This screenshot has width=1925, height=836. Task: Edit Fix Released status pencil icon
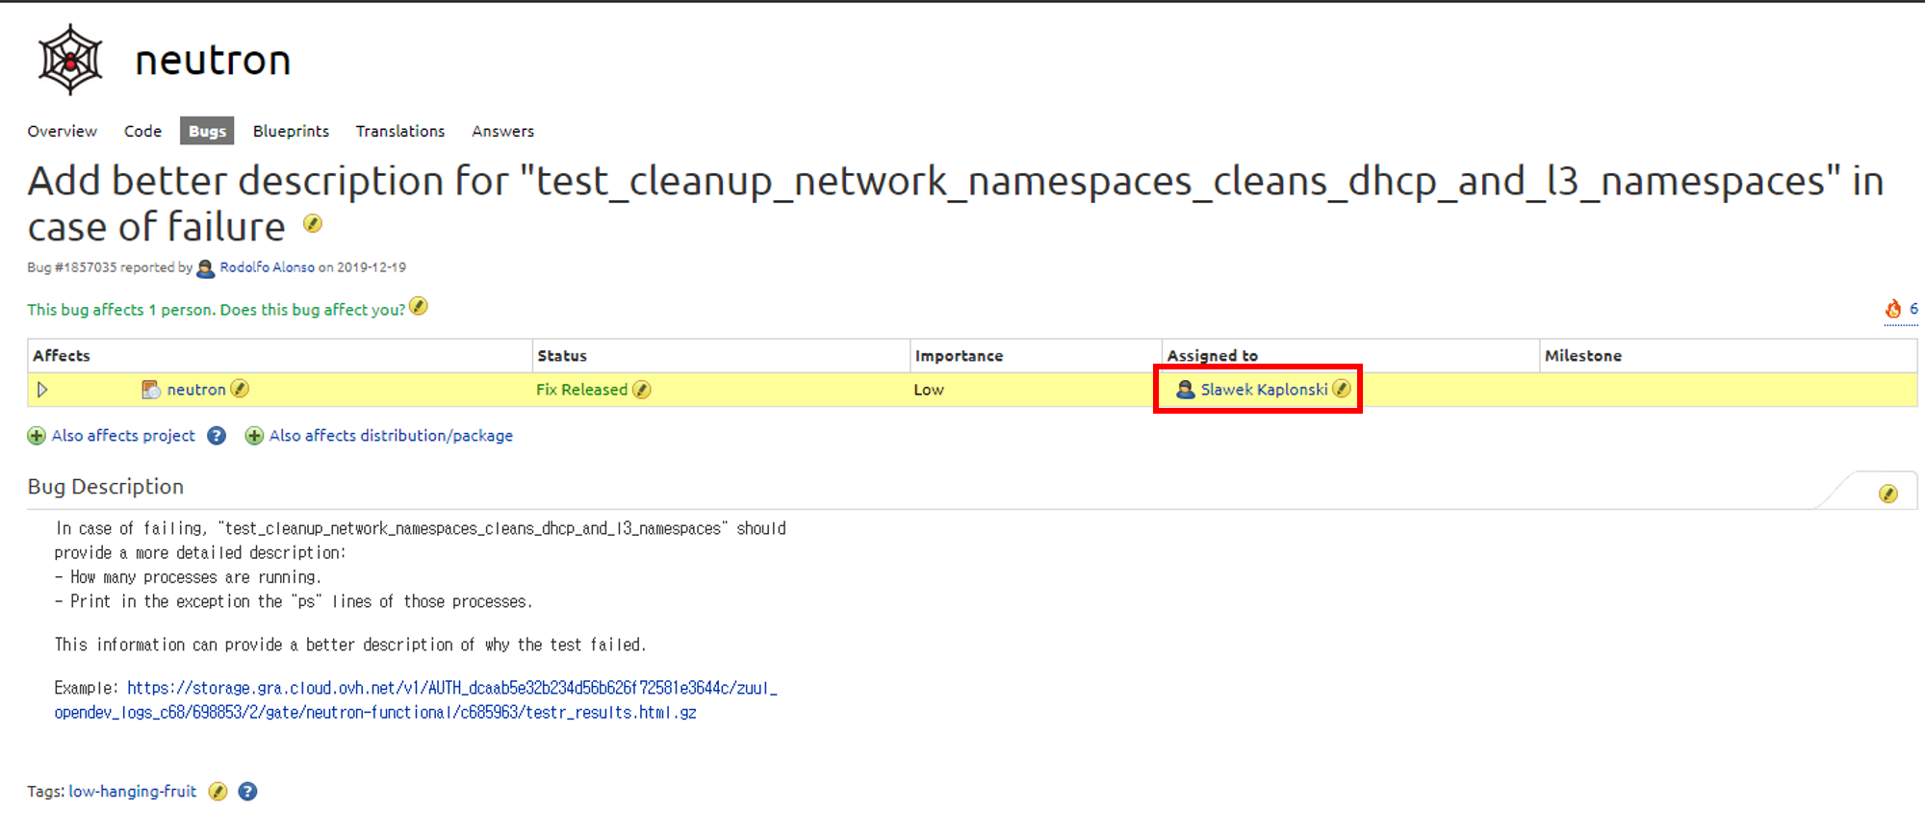pyautogui.click(x=642, y=390)
